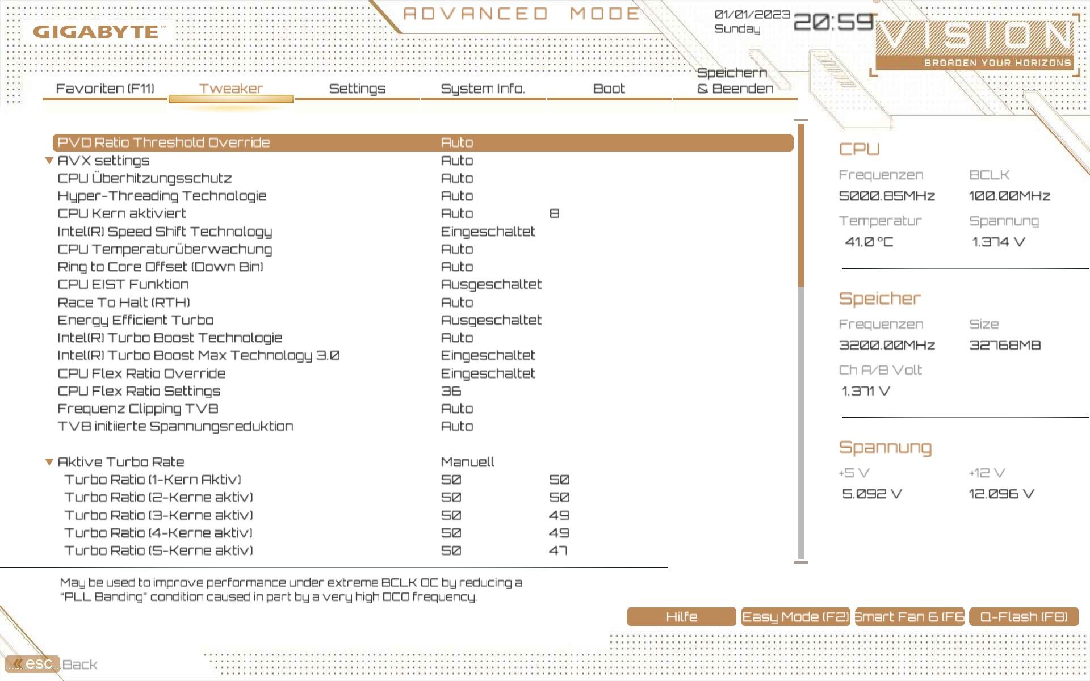Toggle Energy Efficient Turbo Ausgeschaltet
Image resolution: width=1090 pixels, height=681 pixels.
(x=491, y=320)
